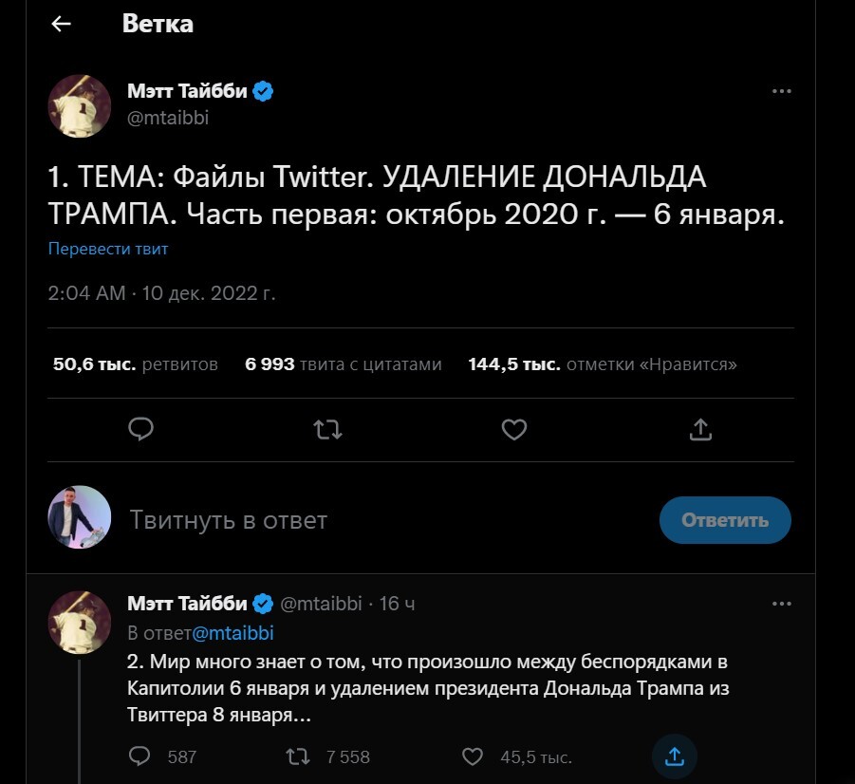855x784 pixels.
Task: Open the 50,6 тыс. ретвитов list
Action: pos(136,364)
